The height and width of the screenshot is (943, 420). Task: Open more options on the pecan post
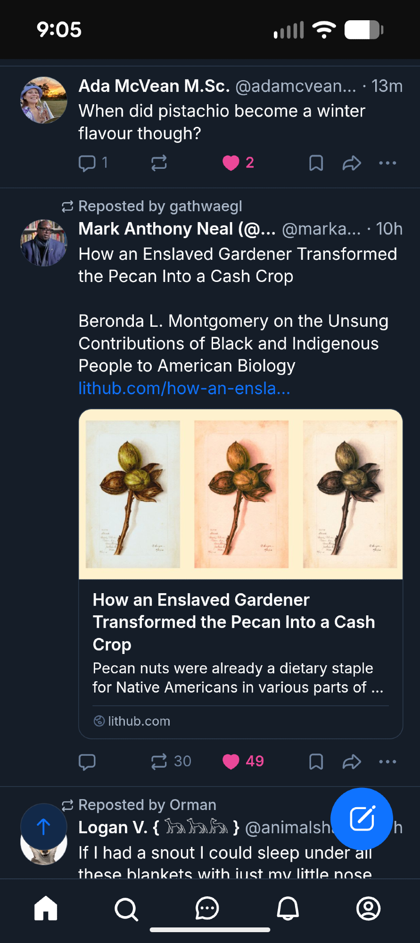click(387, 761)
